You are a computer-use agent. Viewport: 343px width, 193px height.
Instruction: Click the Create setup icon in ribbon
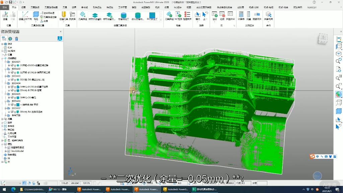5,15
